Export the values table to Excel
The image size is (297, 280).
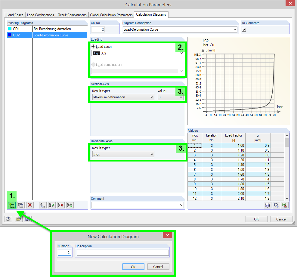[x=285, y=205]
